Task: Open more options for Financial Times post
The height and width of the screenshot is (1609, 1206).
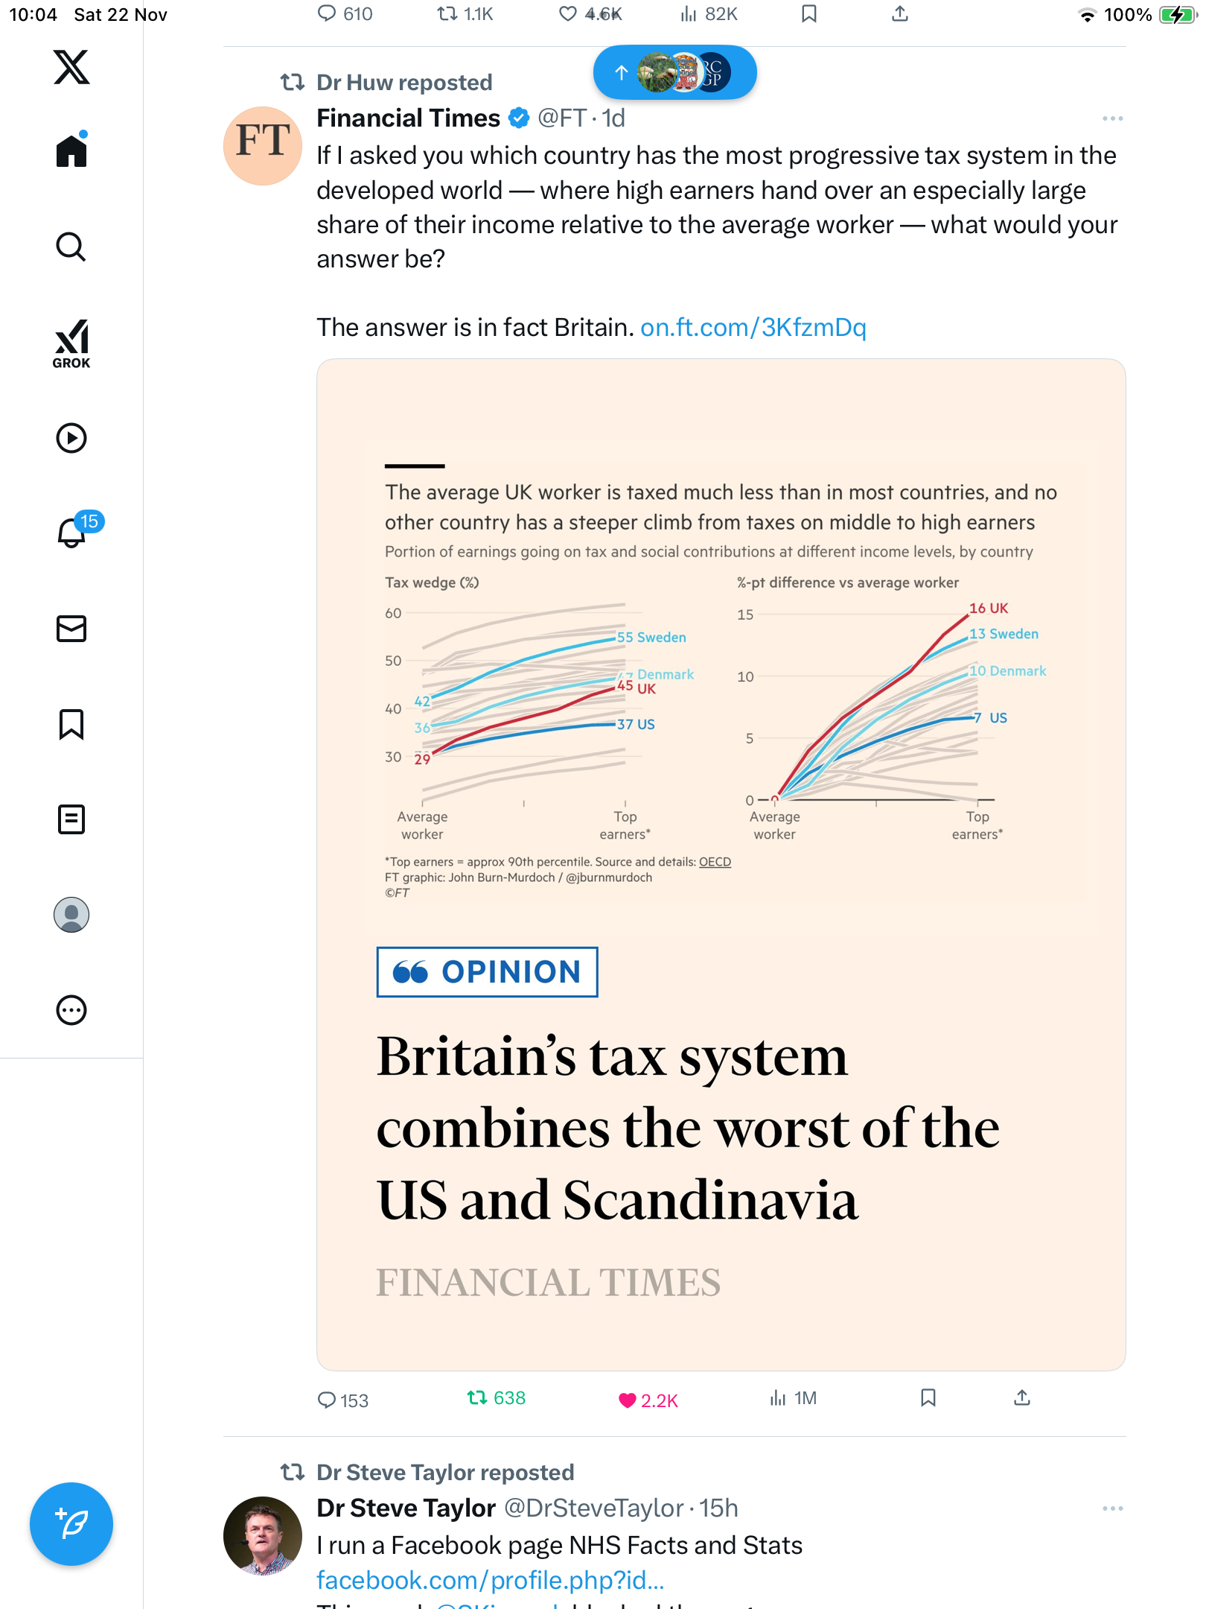Action: pyautogui.click(x=1112, y=118)
